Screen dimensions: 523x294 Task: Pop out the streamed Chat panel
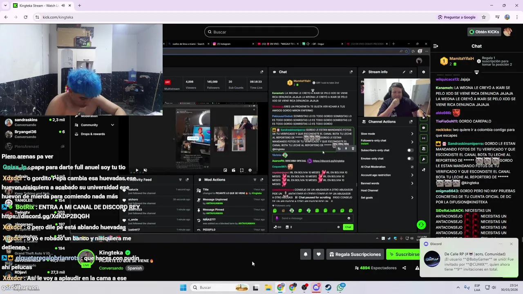tap(351, 72)
